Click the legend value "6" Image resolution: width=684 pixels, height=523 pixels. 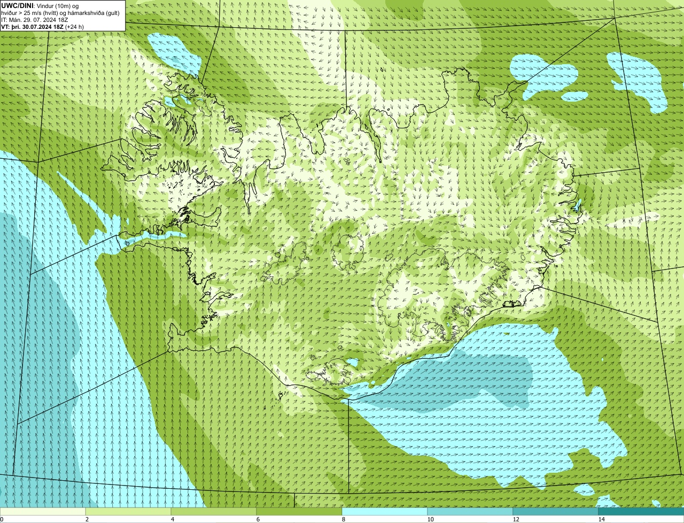click(x=258, y=519)
